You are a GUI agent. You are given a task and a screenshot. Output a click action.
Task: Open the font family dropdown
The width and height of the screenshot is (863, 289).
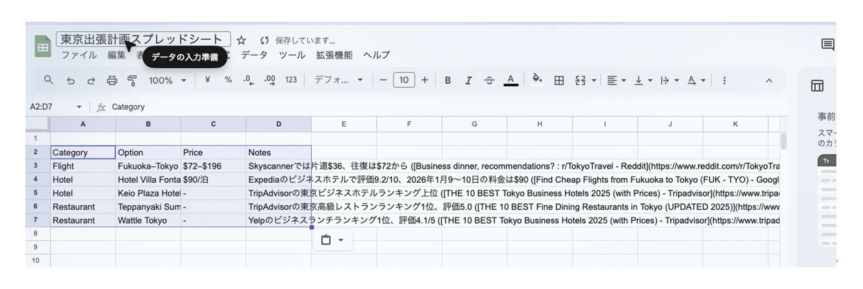pos(338,80)
